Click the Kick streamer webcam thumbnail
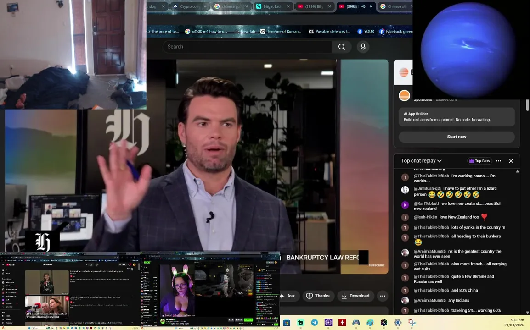 177,290
